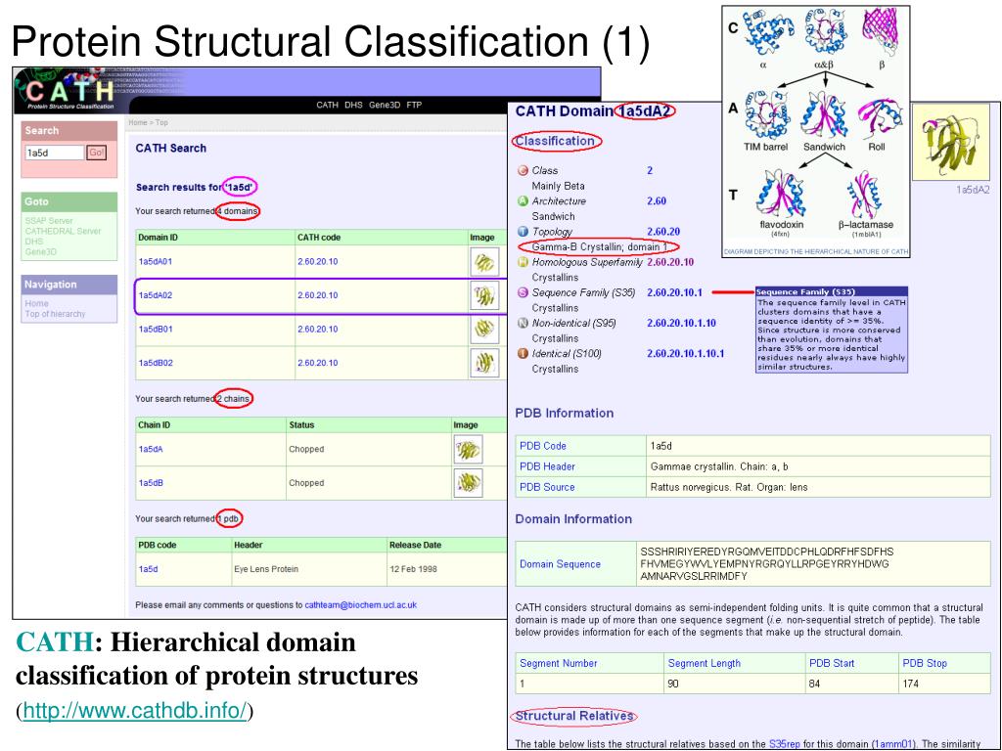The width and height of the screenshot is (1002, 751).
Task: Click the 1a5dA2 caption under structure image
Action: pyautogui.click(x=973, y=190)
